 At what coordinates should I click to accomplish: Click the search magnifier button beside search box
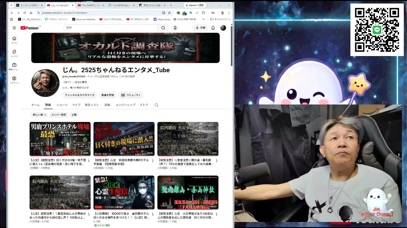click(x=163, y=28)
